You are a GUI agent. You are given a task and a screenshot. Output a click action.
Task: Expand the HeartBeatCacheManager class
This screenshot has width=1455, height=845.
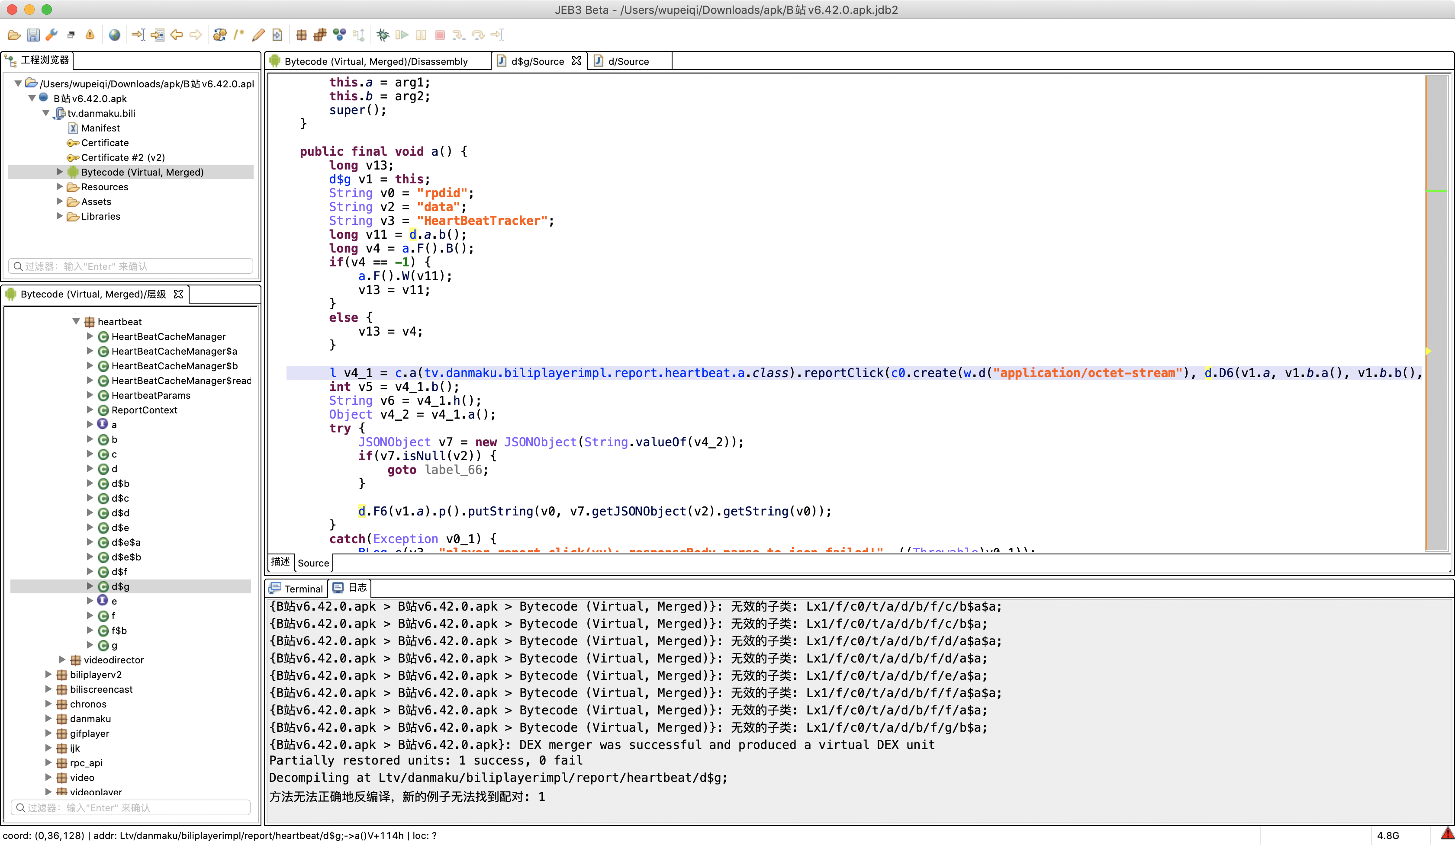[x=90, y=336]
